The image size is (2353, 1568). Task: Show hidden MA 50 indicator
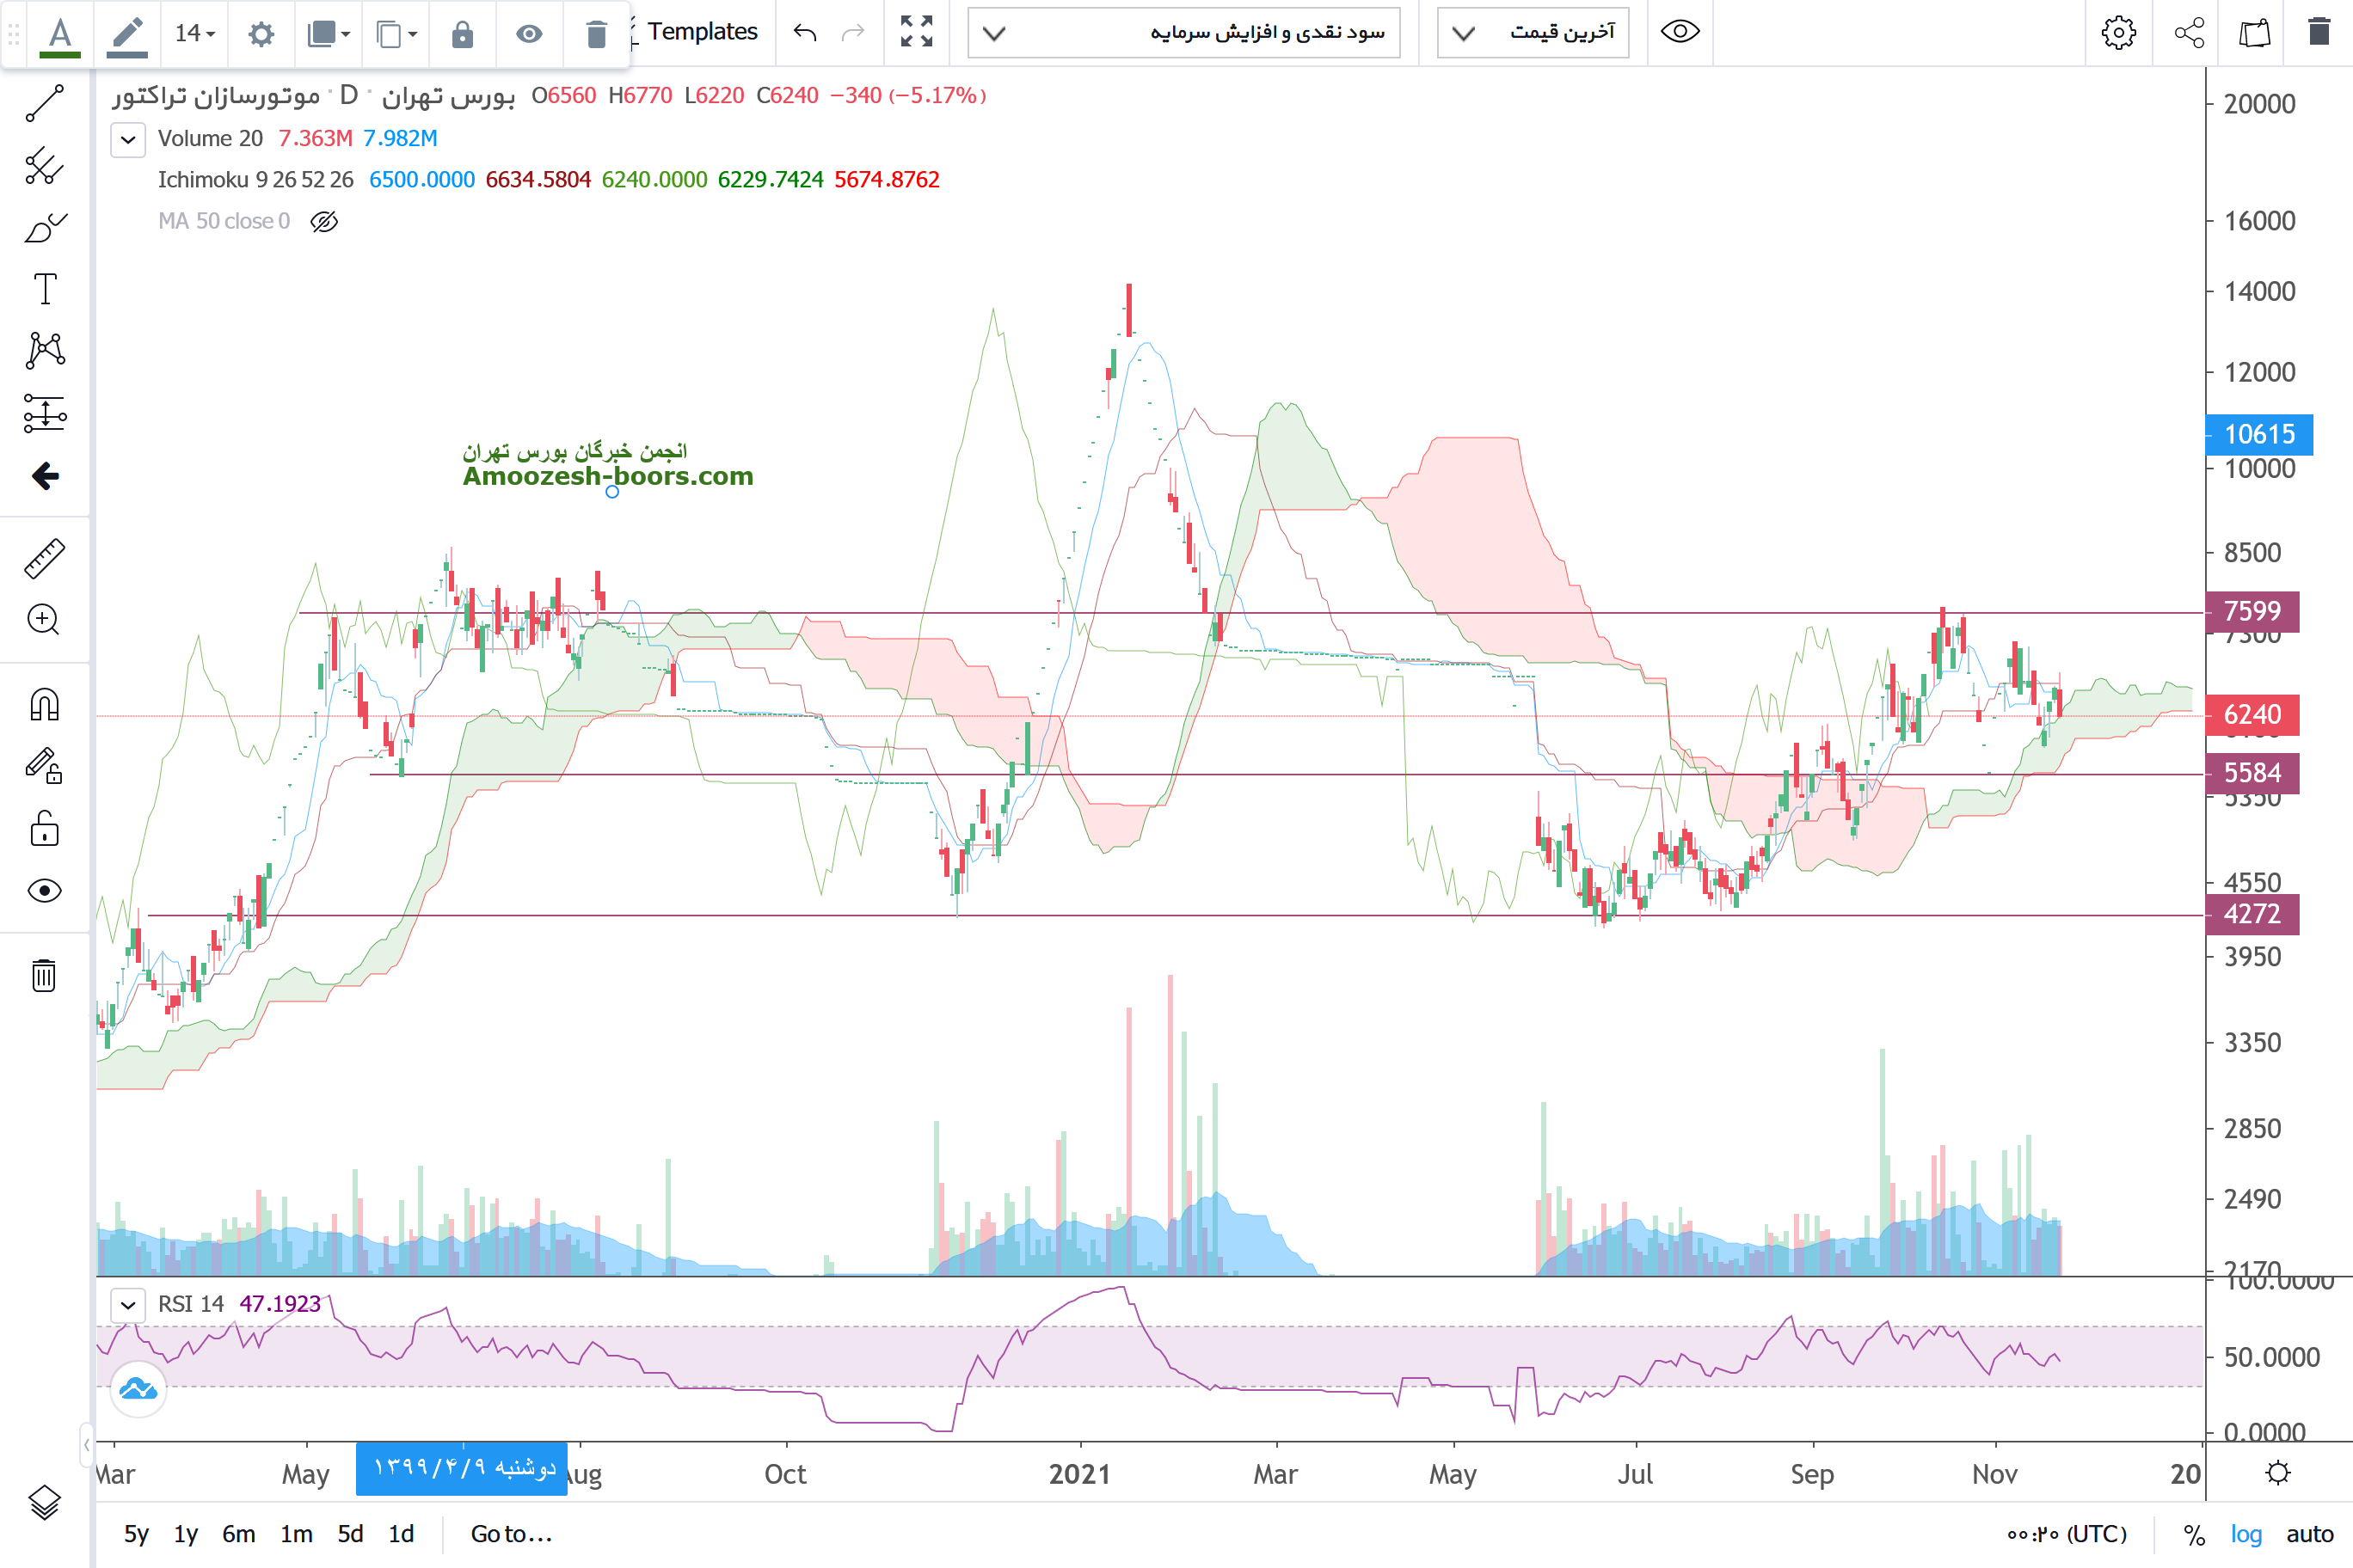click(x=324, y=221)
